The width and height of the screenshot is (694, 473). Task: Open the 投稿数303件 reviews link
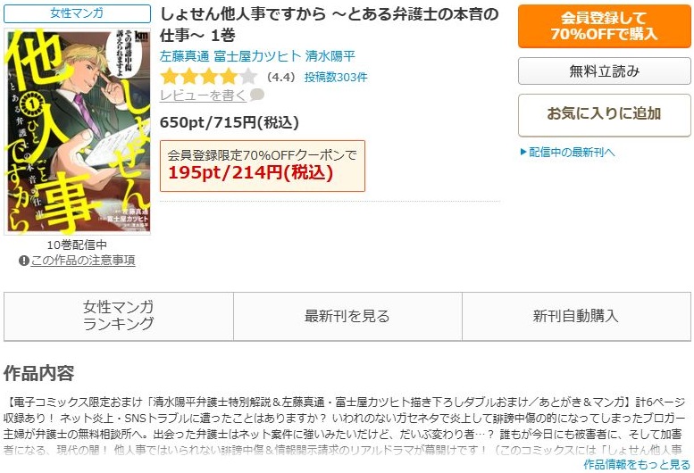click(336, 78)
